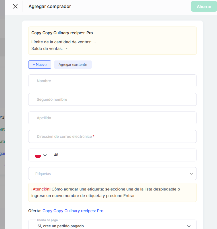Click the Agregar comprador header title
The height and width of the screenshot is (229, 217).
click(50, 6)
